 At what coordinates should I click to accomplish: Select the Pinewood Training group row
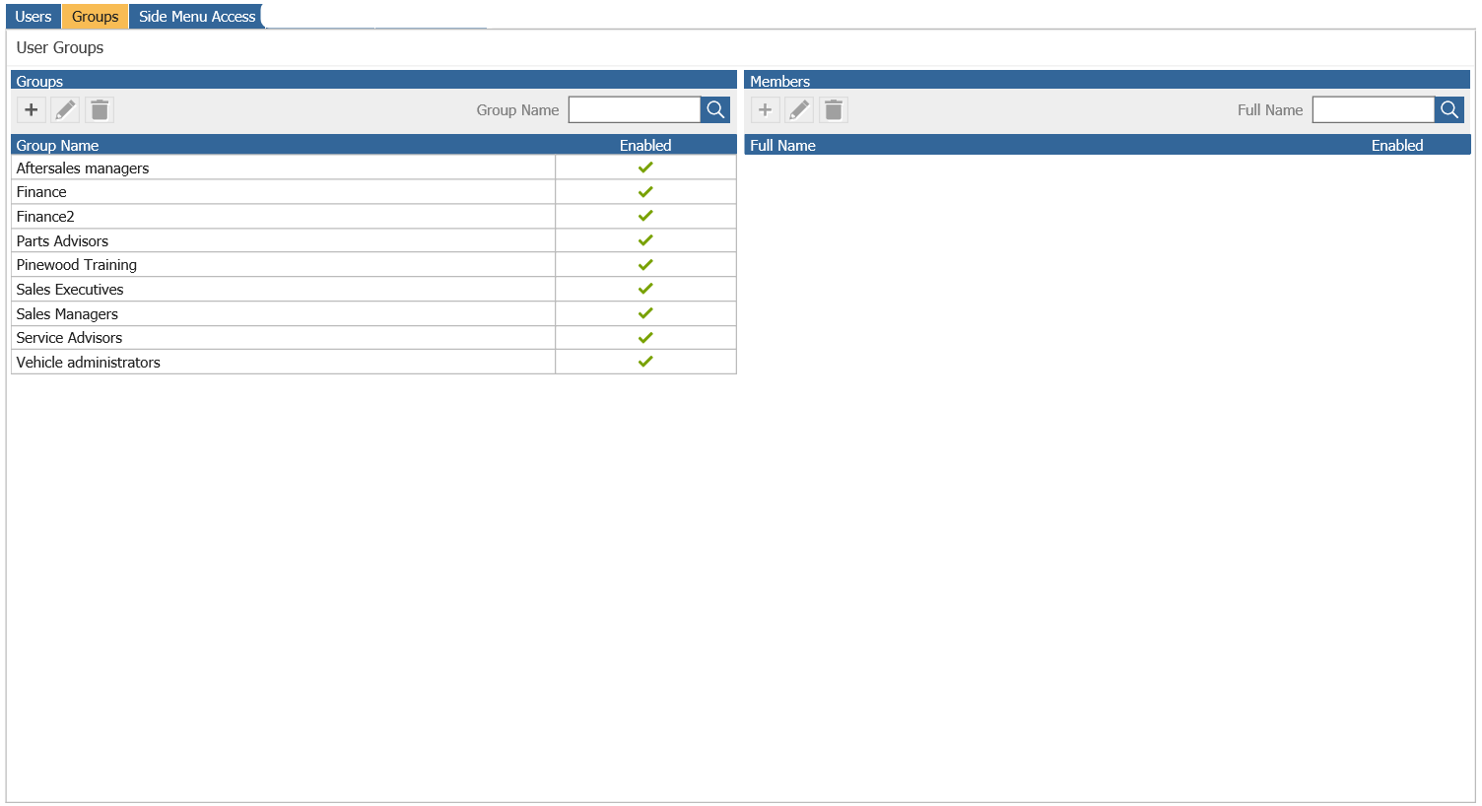[x=197, y=264]
